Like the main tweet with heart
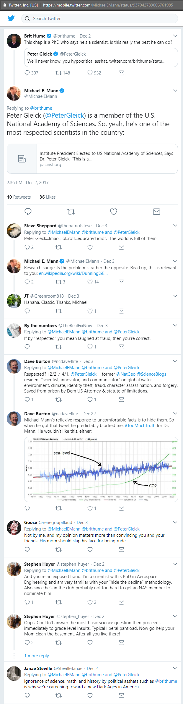The image size is (183, 704). coord(114,211)
